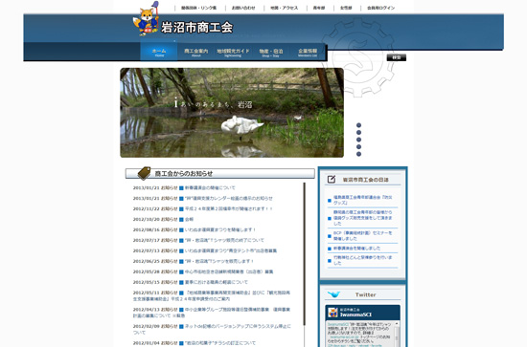Open the 2012/05/15 職員の軽装 notice
The width and height of the screenshot is (527, 347).
[x=217, y=282]
